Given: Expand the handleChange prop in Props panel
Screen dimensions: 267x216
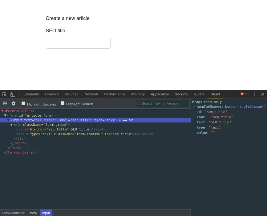Looking at the screenshot, I should pyautogui.click(x=194, y=106).
